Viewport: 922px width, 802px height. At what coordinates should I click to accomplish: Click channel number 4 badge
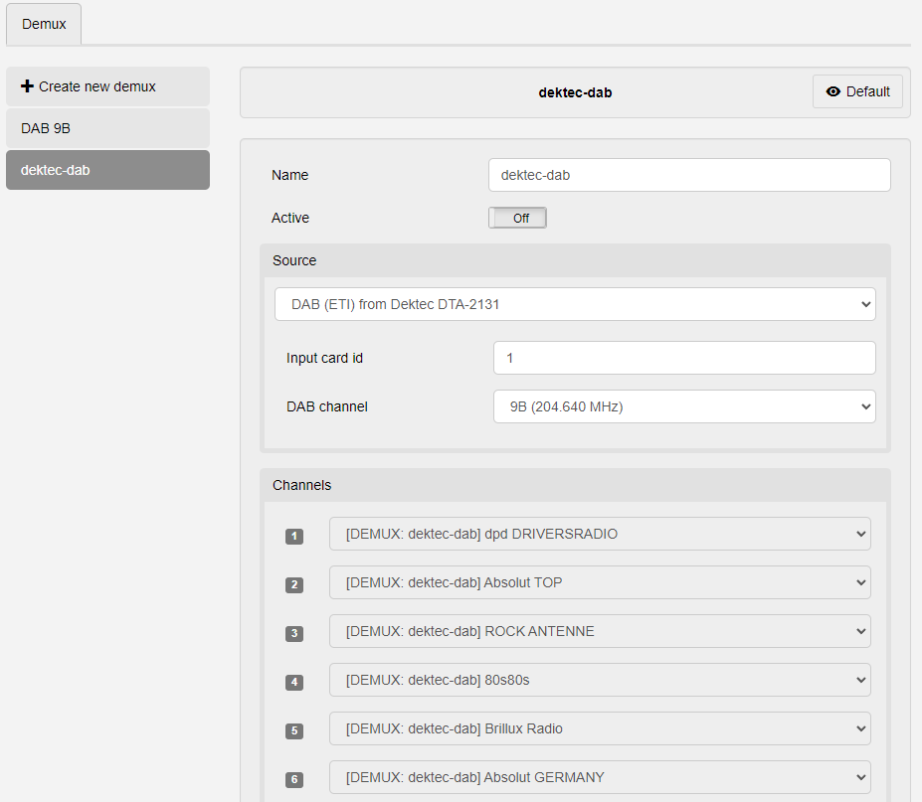tap(294, 683)
